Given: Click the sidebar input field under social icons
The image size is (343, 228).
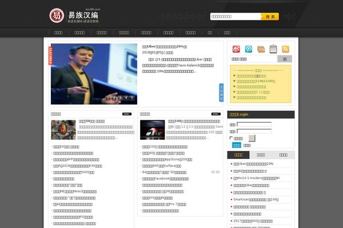Looking at the screenshot, I should tap(253, 59).
